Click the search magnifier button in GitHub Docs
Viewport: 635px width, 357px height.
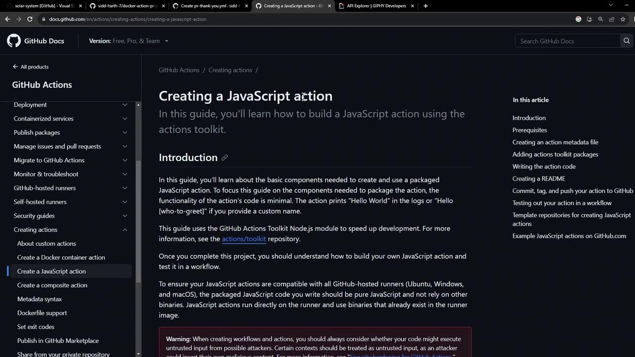627,41
